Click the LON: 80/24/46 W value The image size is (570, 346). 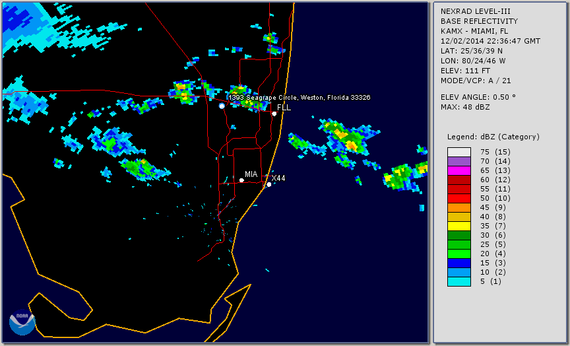click(473, 61)
